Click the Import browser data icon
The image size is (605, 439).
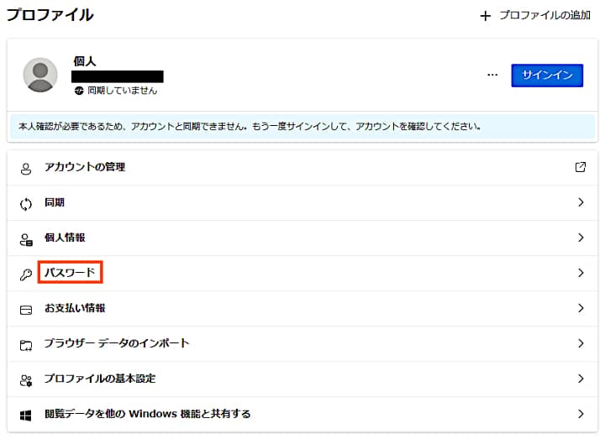coord(26,344)
